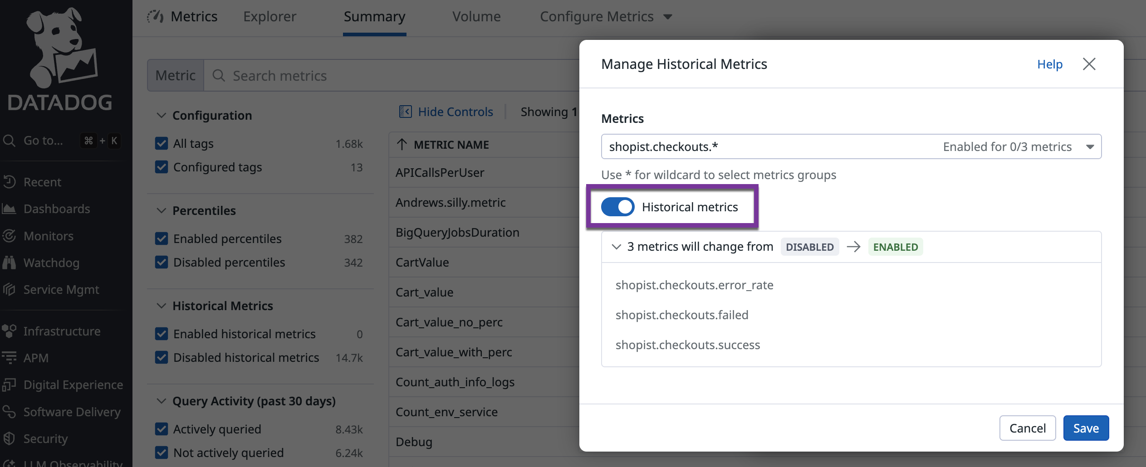The image size is (1146, 467).
Task: Open Service Mgmt icon in sidebar
Action: tap(9, 289)
